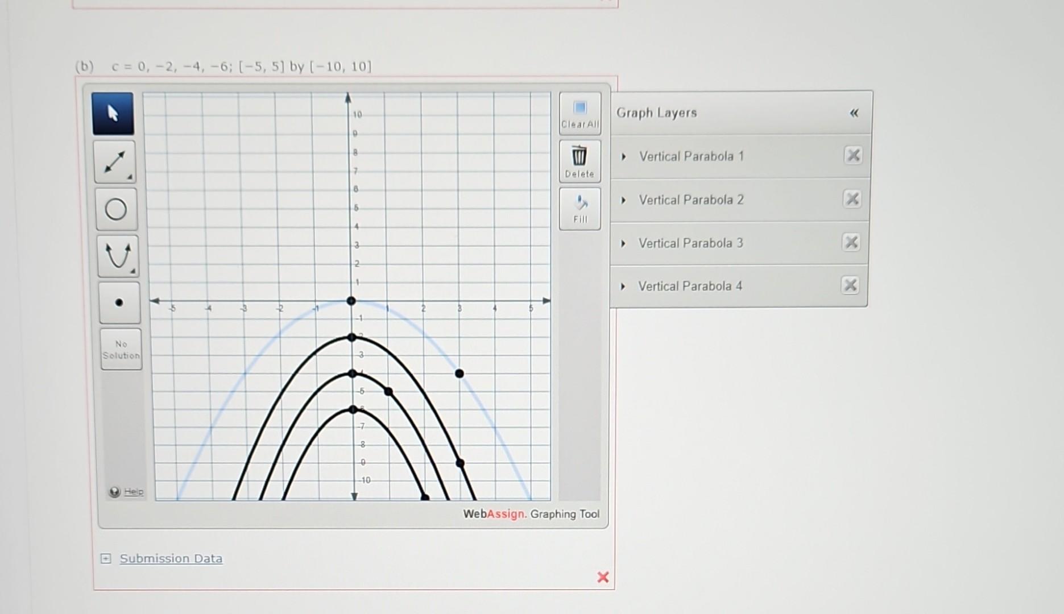Select the point plotting tool
This screenshot has height=614, width=1064.
[119, 302]
